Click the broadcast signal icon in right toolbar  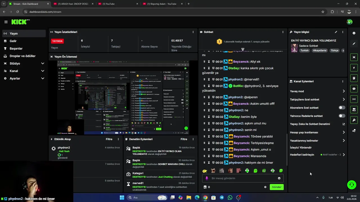(354, 99)
